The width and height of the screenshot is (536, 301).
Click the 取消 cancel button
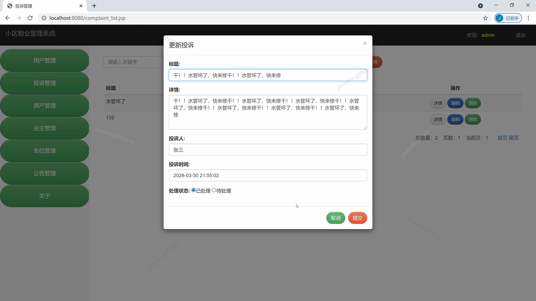click(x=336, y=218)
